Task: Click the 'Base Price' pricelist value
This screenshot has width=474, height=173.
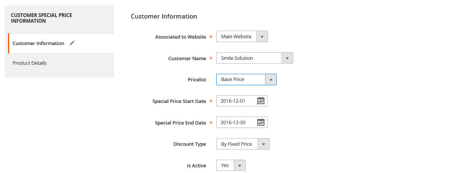Action: [x=239, y=79]
